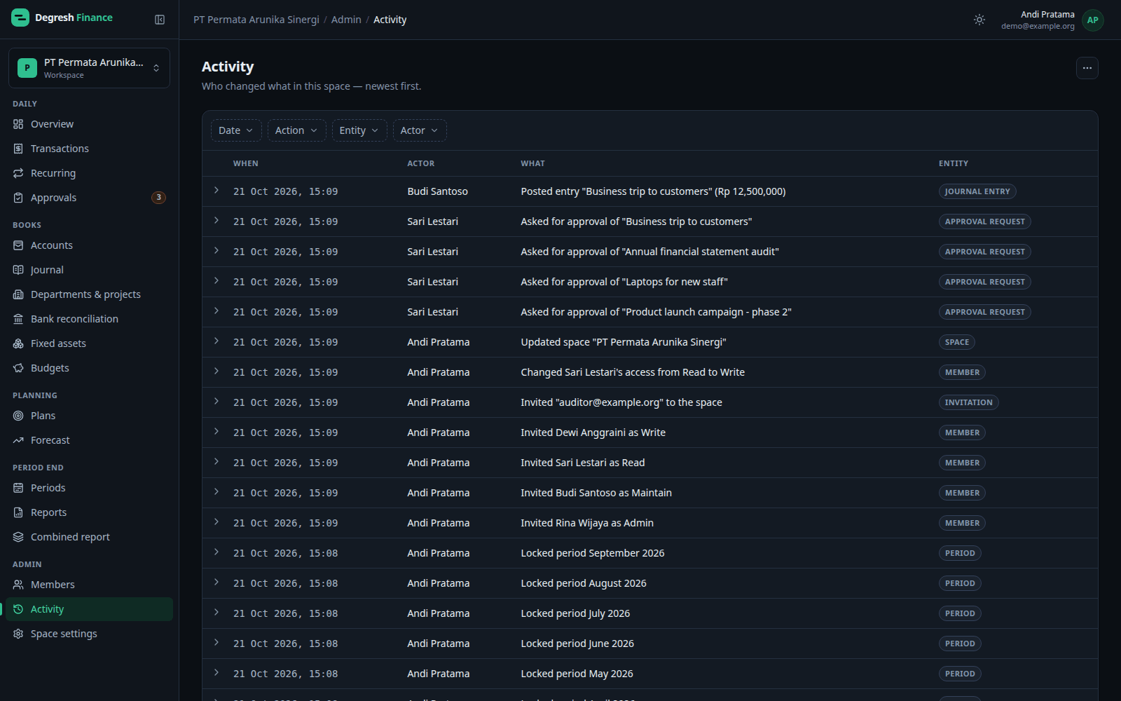Click the Approvals sidebar icon
The width and height of the screenshot is (1121, 701).
[18, 198]
